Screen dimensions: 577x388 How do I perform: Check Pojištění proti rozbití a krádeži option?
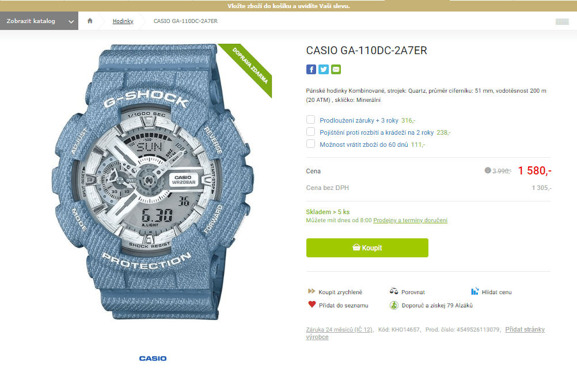(x=310, y=132)
